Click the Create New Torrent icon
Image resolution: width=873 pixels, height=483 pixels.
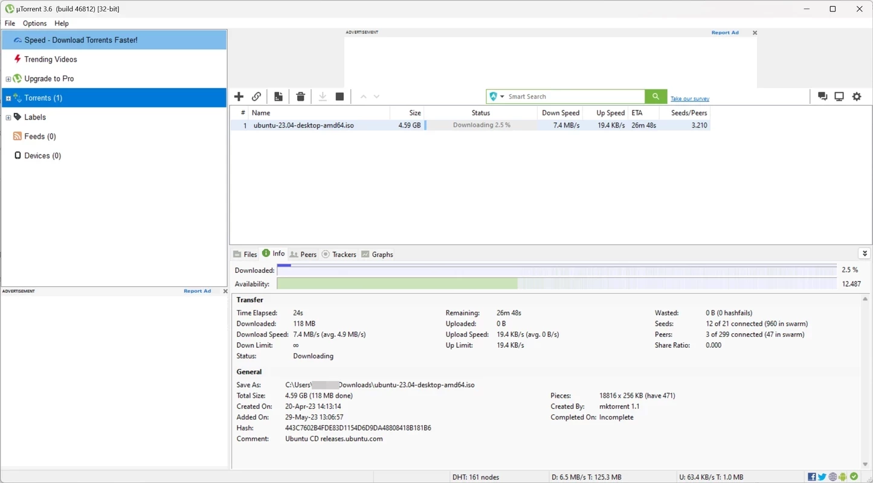click(x=279, y=97)
